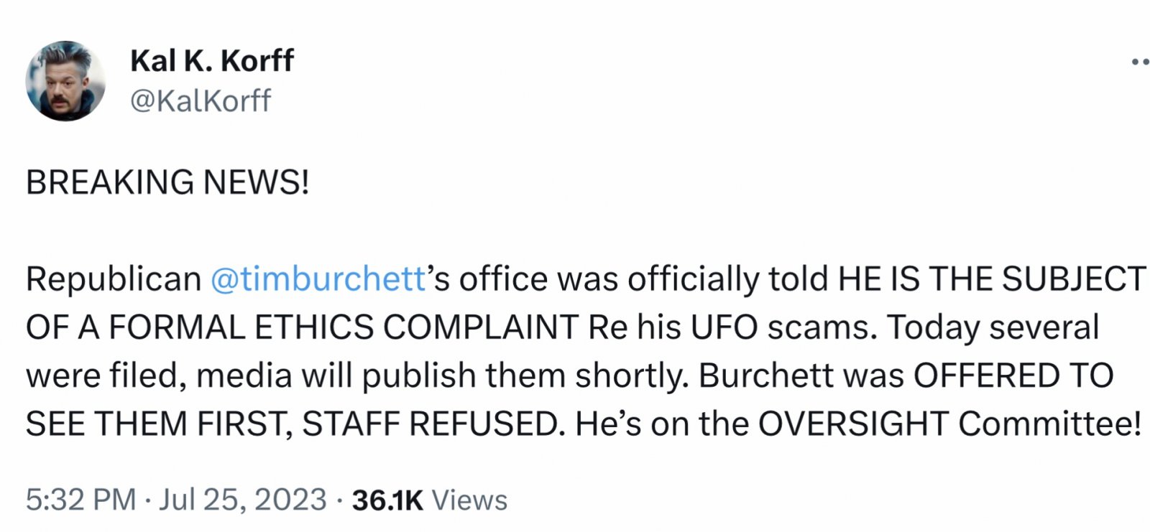Viewport: 1150px width, 532px height.
Task: Open the 36.1K view count
Action: pyautogui.click(x=387, y=500)
